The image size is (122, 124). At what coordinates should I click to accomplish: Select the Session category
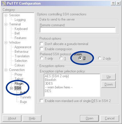pyautogui.click(x=15, y=15)
